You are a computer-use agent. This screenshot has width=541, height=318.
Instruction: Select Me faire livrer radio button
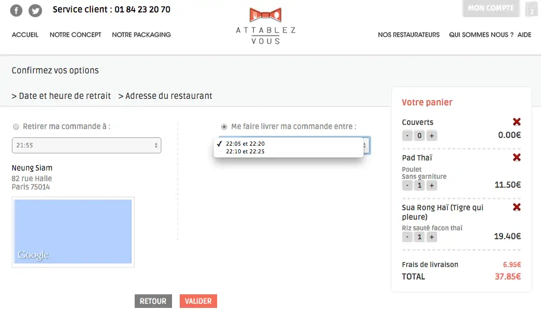click(224, 127)
